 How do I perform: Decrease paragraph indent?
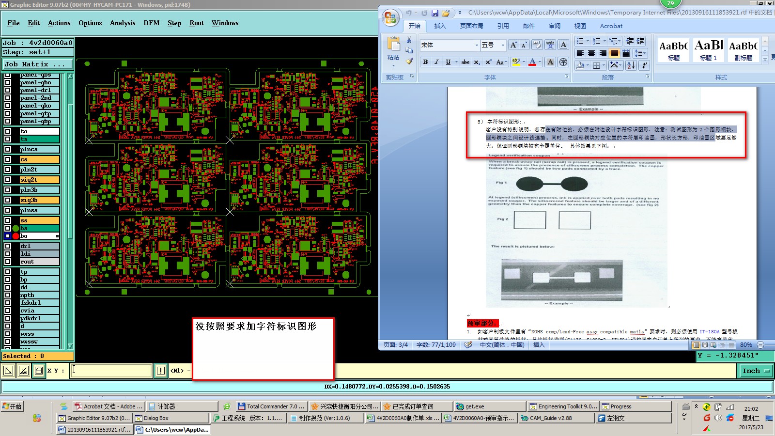(630, 41)
